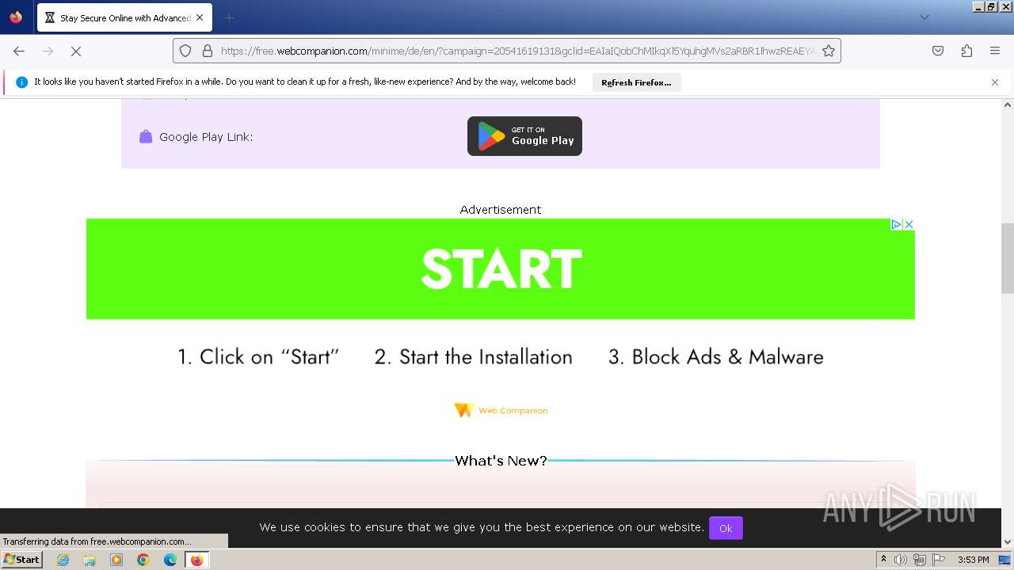Bookmark this page with star icon
Image resolution: width=1014 pixels, height=570 pixels.
click(x=829, y=51)
